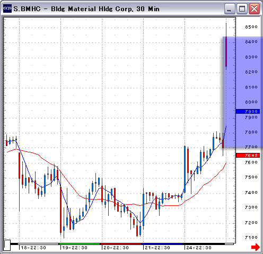Select the 19-22:30 date label
The image size is (263, 254).
tap(75, 248)
